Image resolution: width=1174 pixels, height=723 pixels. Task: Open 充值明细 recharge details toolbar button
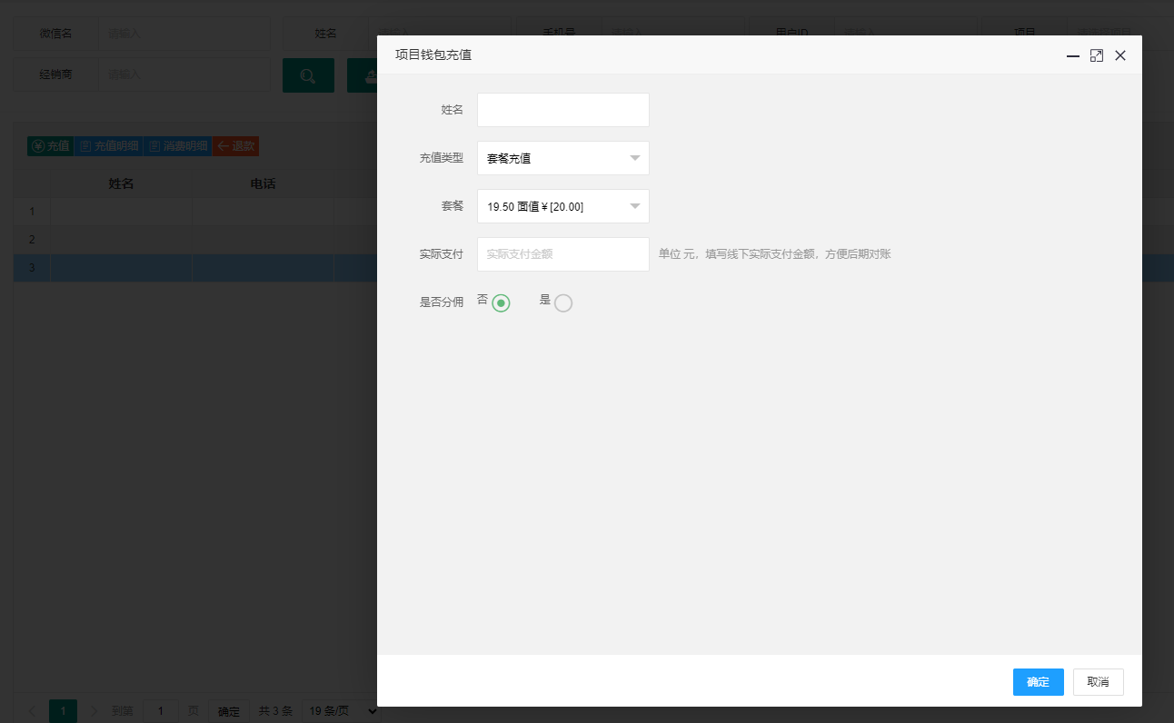point(108,145)
